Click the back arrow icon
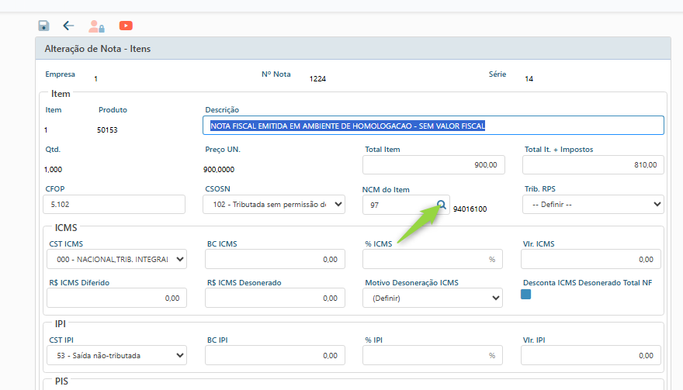 pyautogui.click(x=68, y=26)
